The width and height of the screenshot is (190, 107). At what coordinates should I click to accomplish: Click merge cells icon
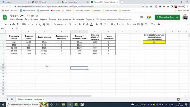pos(105,24)
